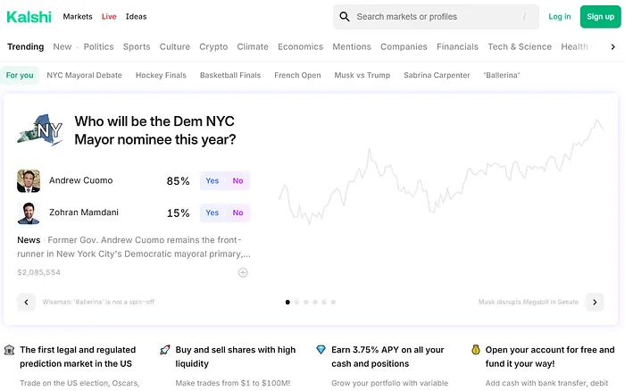Open the Politics category tab
625x391 pixels.
[98, 46]
